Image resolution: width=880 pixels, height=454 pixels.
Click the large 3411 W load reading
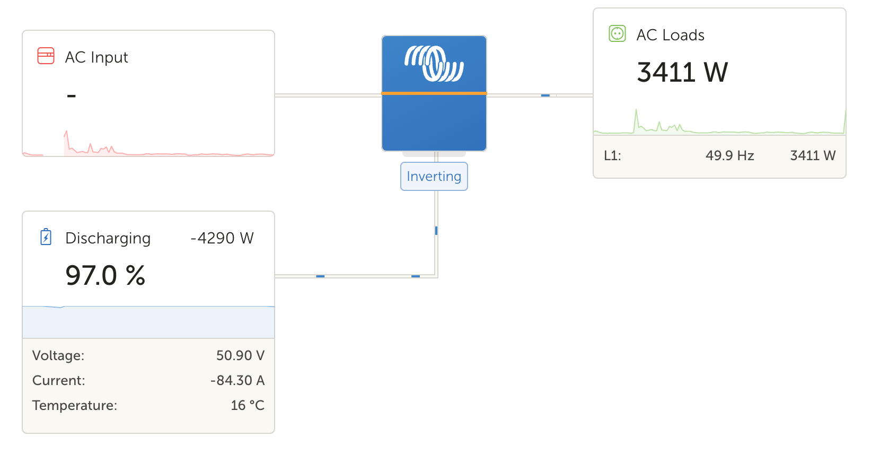[682, 72]
